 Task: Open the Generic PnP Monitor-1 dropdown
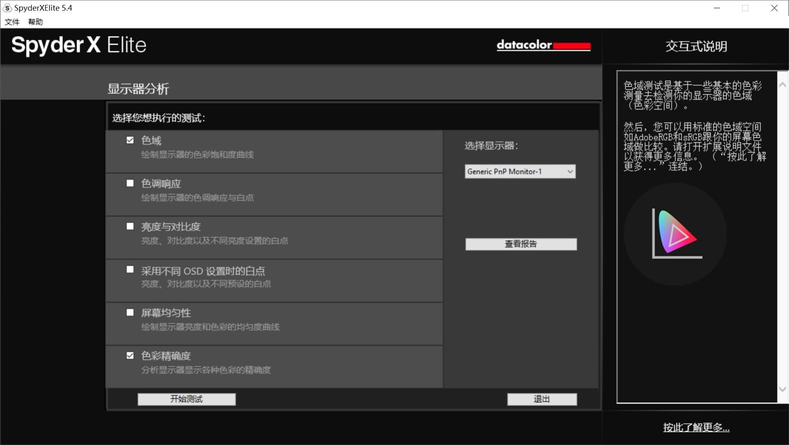tap(520, 172)
